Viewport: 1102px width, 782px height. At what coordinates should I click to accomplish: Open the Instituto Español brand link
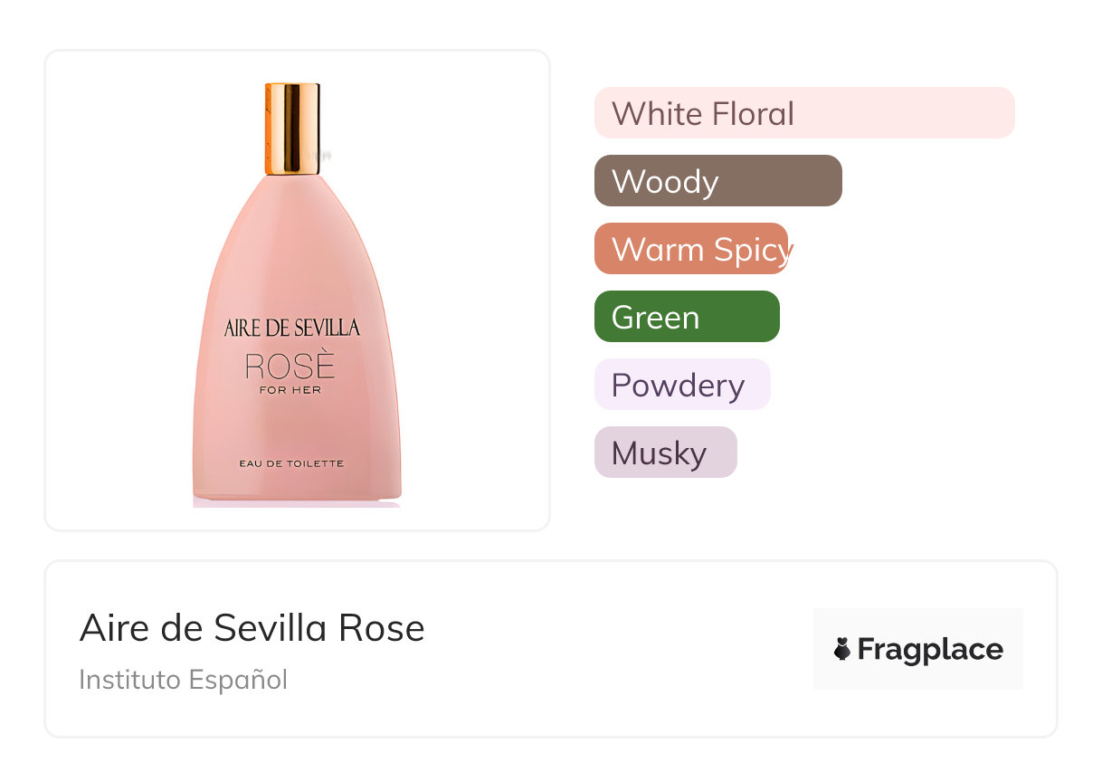pos(183,680)
